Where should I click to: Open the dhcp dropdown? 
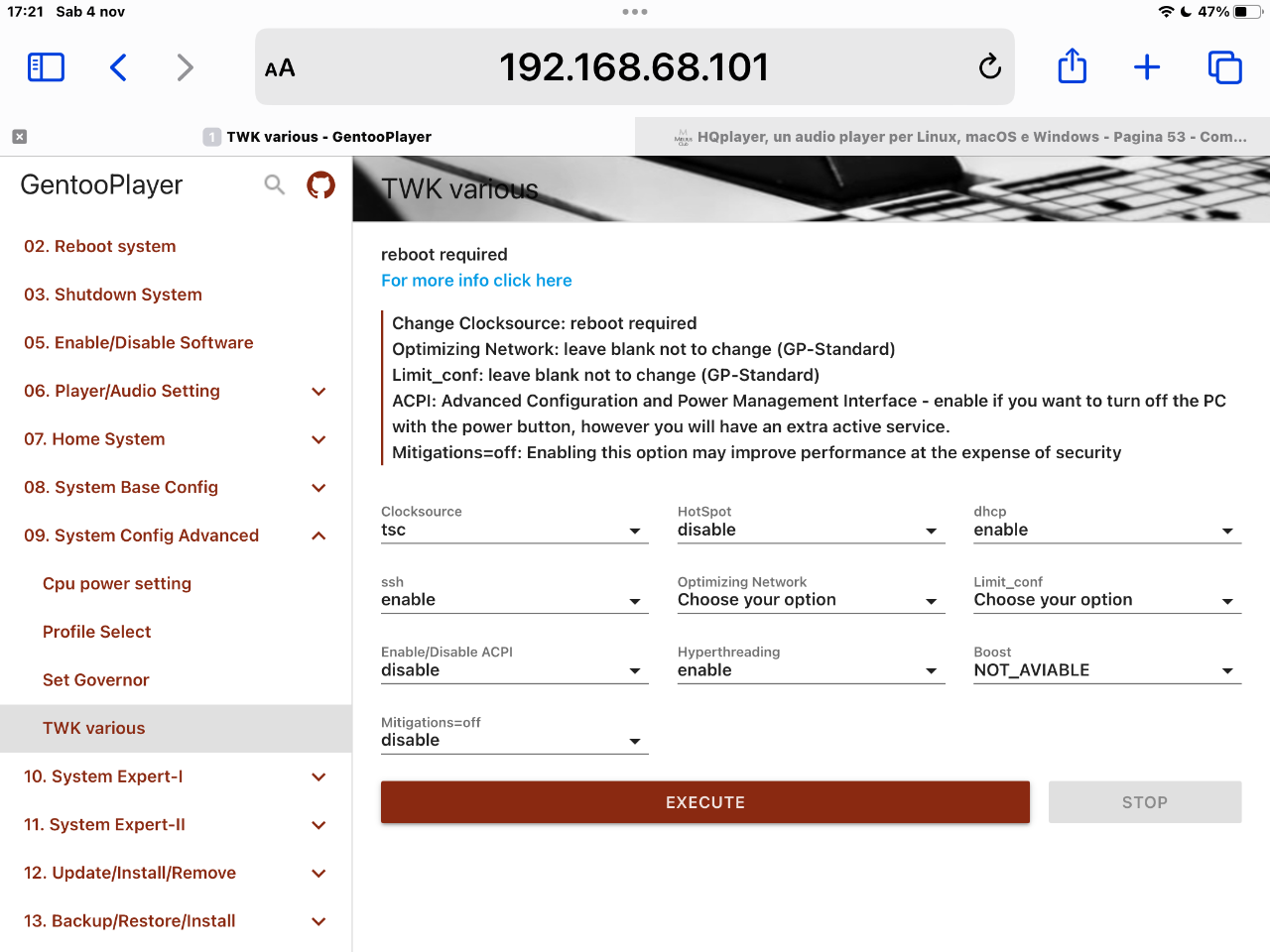pyautogui.click(x=1107, y=531)
